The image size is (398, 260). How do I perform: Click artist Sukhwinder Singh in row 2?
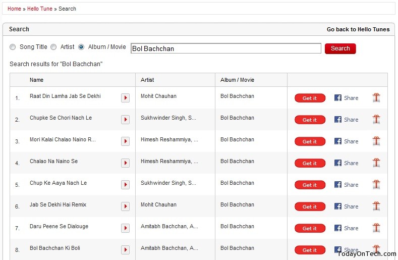pyautogui.click(x=168, y=118)
